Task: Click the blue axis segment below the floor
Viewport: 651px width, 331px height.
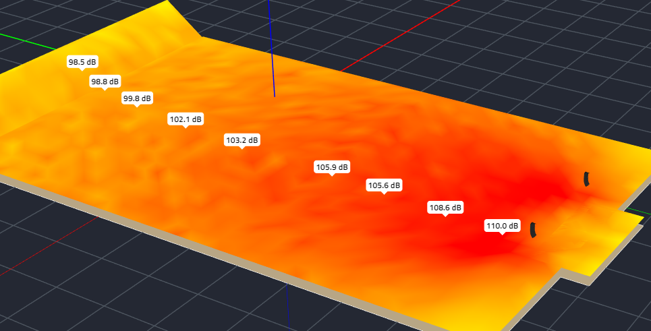Action: click(x=288, y=307)
